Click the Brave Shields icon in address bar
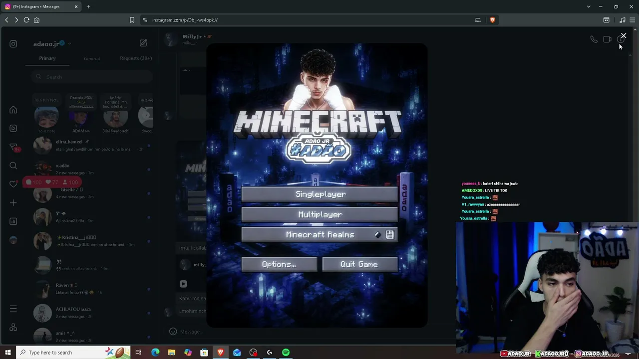This screenshot has height=359, width=639. tap(492, 20)
